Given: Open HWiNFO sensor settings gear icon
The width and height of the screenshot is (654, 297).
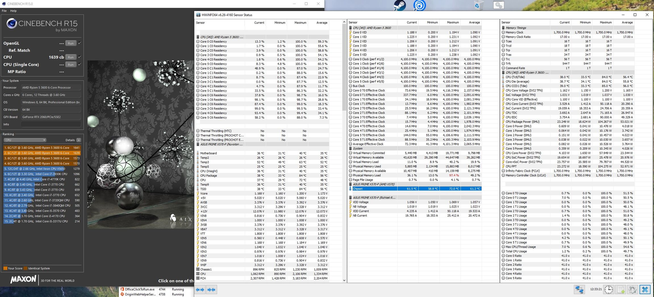Looking at the screenshot, I should (x=633, y=289).
